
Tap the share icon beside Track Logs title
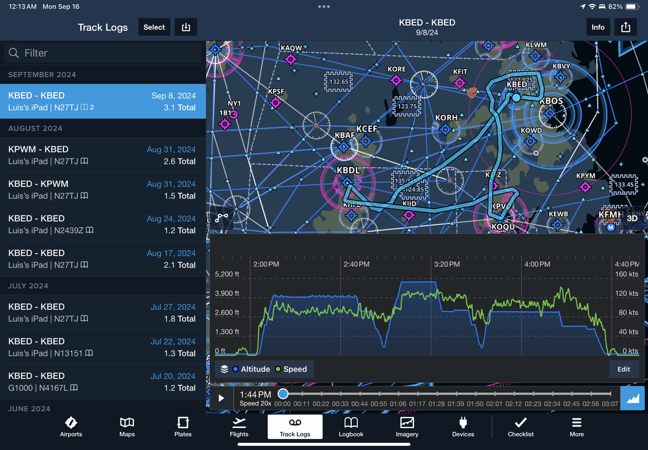coord(186,27)
